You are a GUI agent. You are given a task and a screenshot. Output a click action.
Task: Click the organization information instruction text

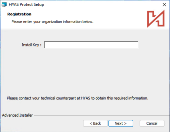click(x=52, y=21)
